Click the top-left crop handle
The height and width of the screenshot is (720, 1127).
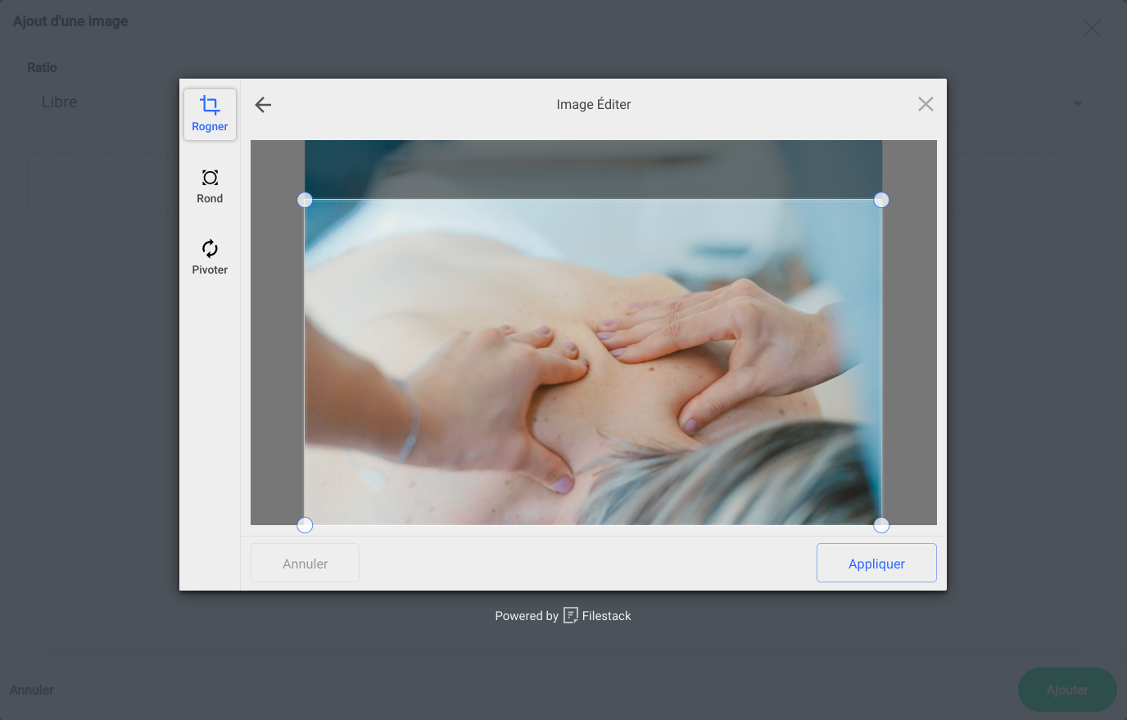305,200
